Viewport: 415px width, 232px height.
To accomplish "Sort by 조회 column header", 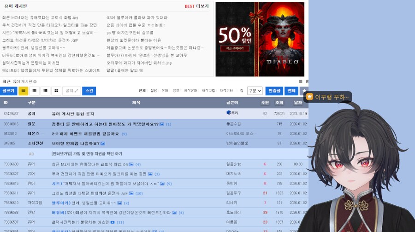I will click(279, 103).
